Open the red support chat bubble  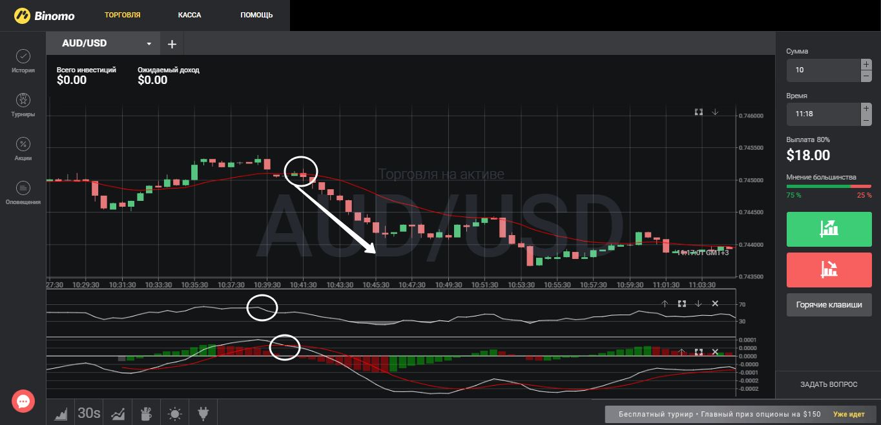(x=23, y=402)
